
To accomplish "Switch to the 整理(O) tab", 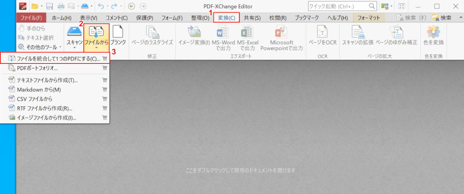I will [200, 18].
